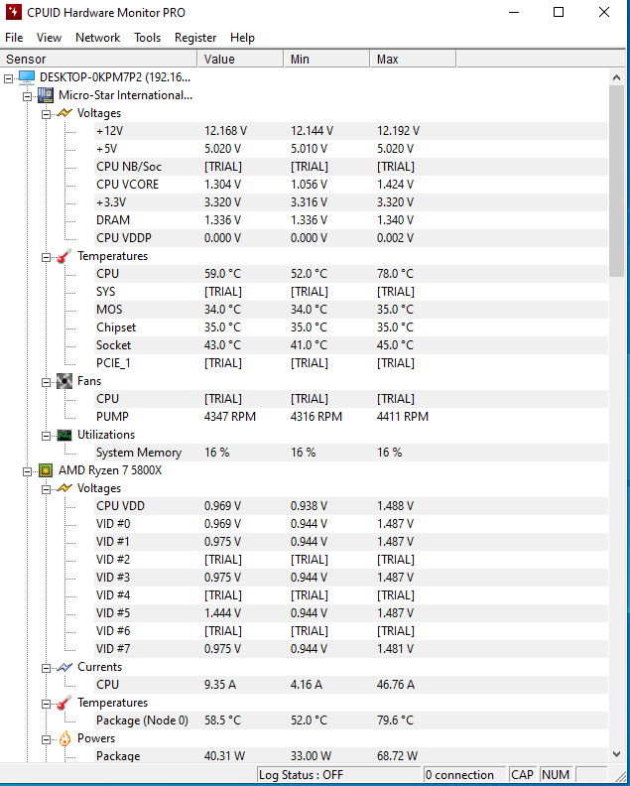Viewport: 630px width, 786px height.
Task: Click the Powers flame icon
Action: 64,739
